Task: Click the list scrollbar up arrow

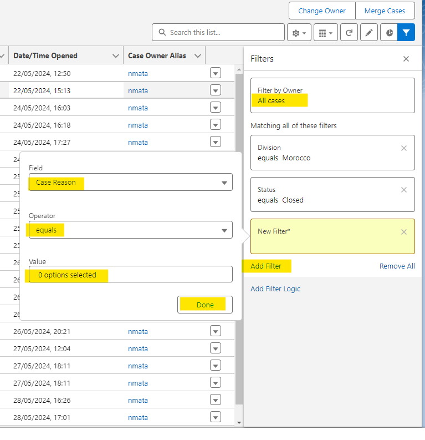Action: tap(239, 69)
